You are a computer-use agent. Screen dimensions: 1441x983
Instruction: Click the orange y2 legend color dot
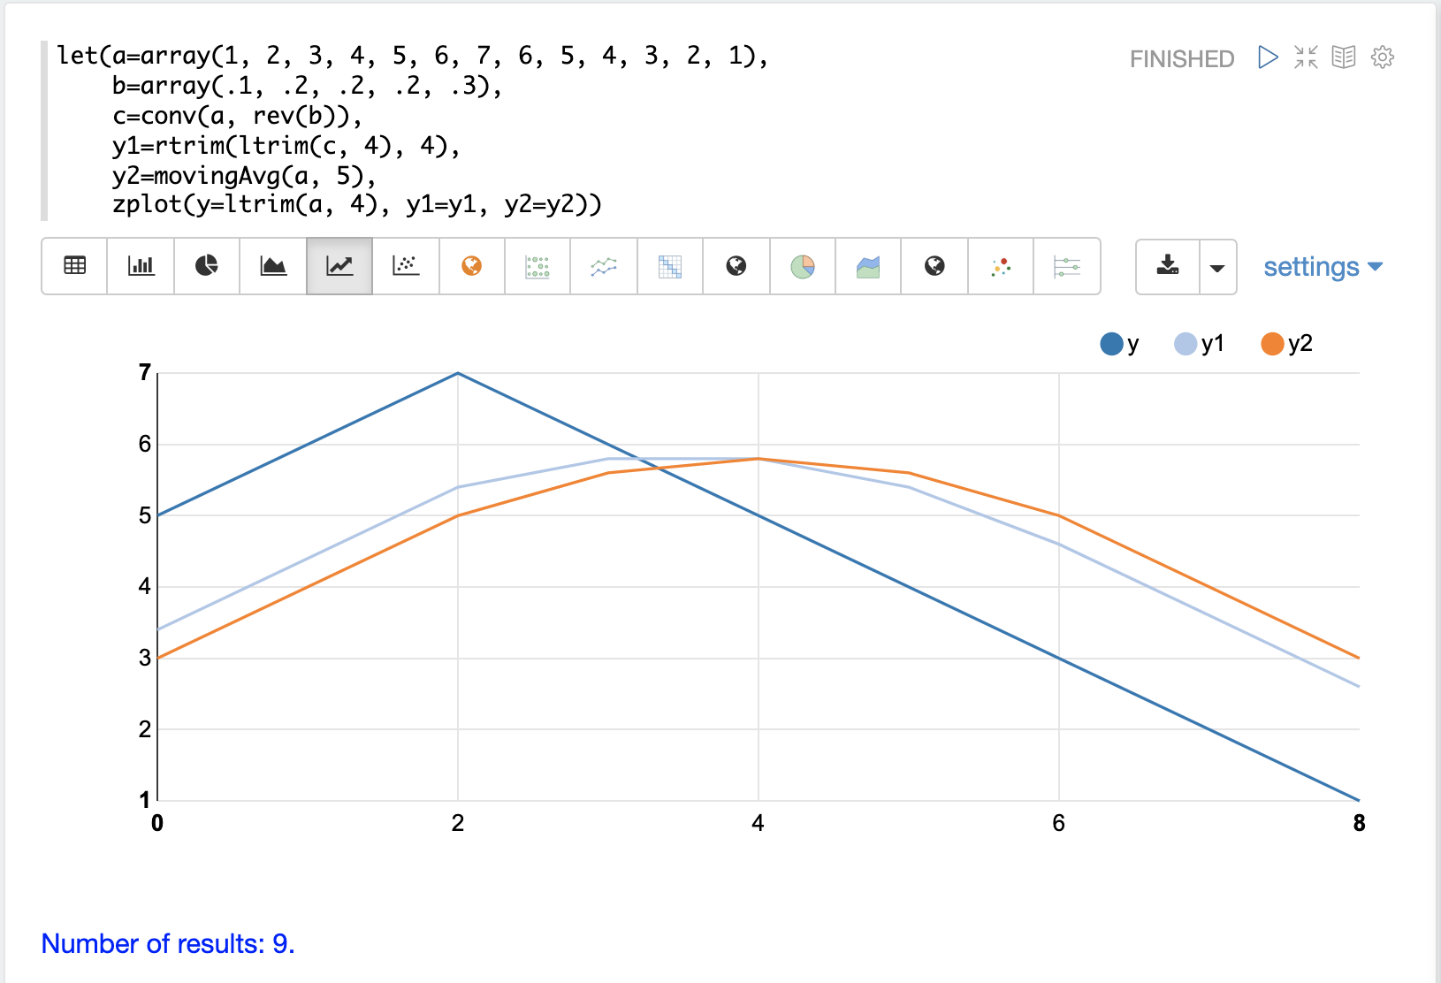[x=1272, y=344]
